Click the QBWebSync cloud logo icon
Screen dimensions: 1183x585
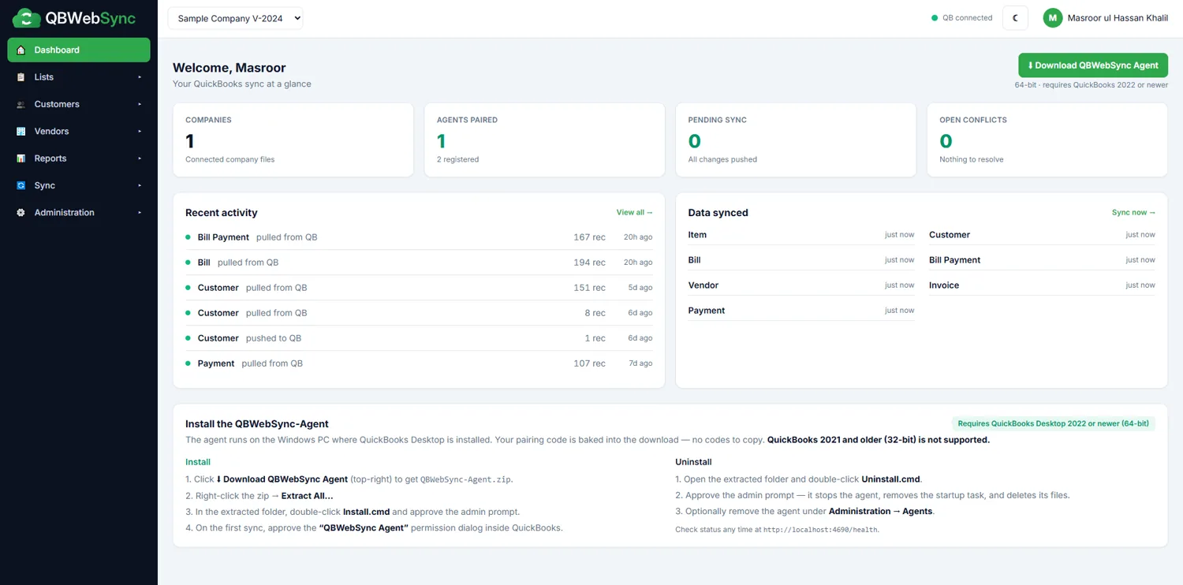[x=26, y=18]
